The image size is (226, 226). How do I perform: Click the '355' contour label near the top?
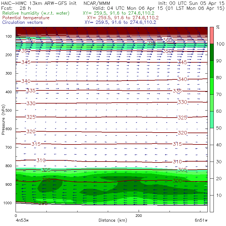(152, 43)
